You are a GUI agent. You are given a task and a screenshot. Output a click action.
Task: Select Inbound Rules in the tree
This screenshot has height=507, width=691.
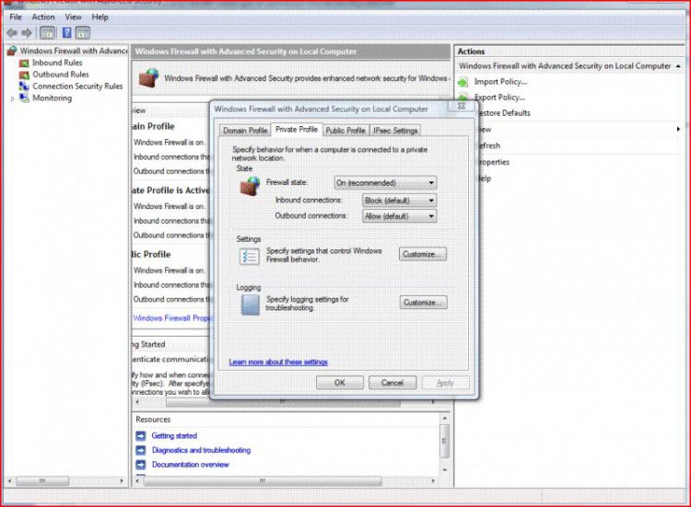coord(57,63)
